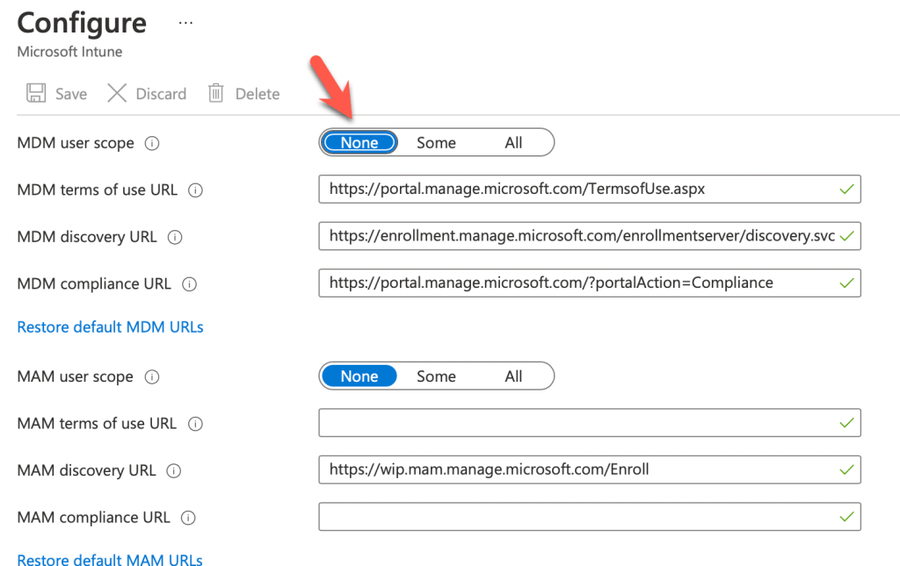The image size is (900, 566).
Task: Click the Discard X icon
Action: 117,94
